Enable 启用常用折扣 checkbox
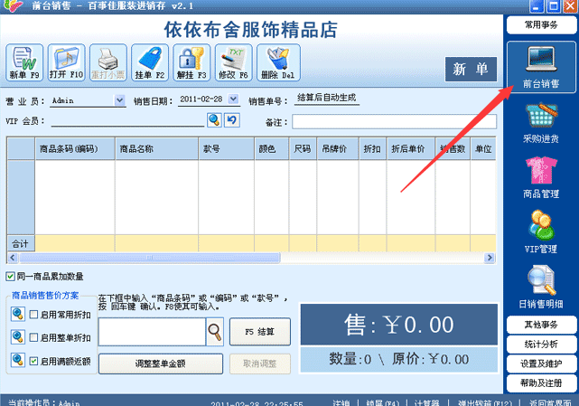The height and width of the screenshot is (406, 579). click(x=33, y=315)
